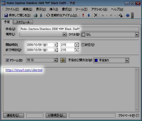Expand the toolbar options overflow arrow
This screenshot has height=121, width=142.
(x=133, y=15)
